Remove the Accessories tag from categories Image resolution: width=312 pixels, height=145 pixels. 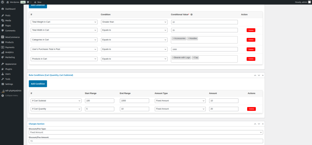click(173, 38)
